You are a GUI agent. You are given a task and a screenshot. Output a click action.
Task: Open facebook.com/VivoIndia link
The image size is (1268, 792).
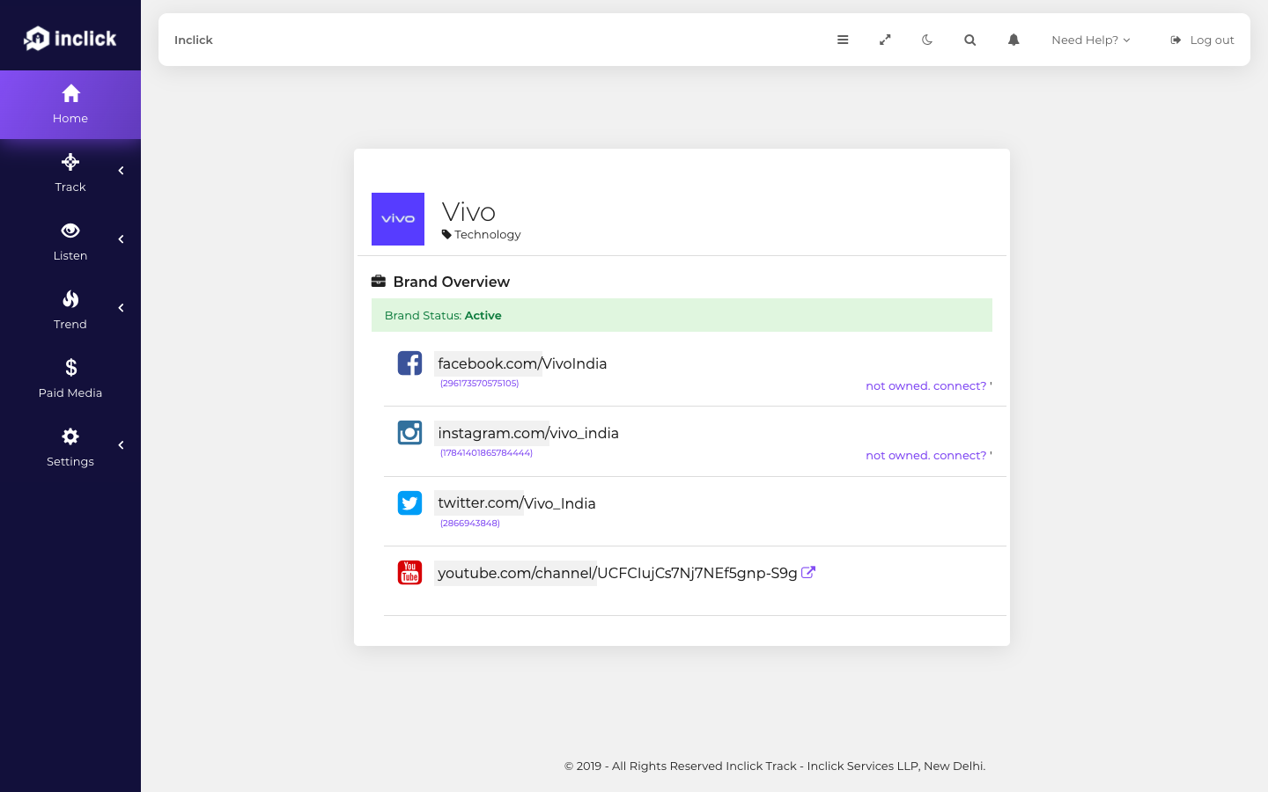[x=522, y=363]
